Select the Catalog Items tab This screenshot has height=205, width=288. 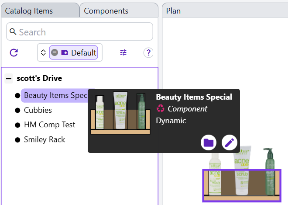(29, 11)
